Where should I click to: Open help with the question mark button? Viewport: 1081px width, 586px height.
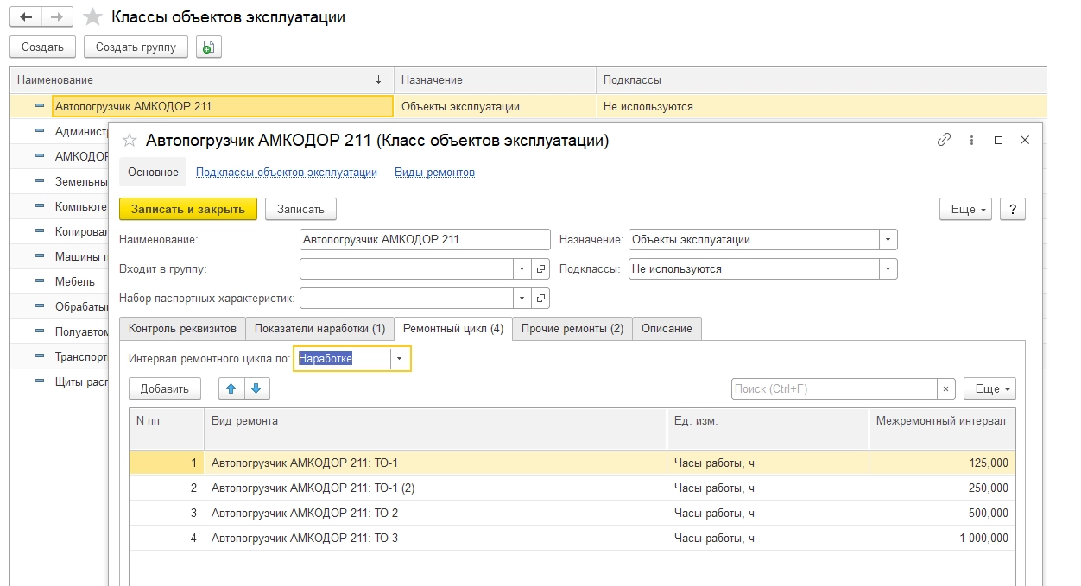click(1013, 209)
